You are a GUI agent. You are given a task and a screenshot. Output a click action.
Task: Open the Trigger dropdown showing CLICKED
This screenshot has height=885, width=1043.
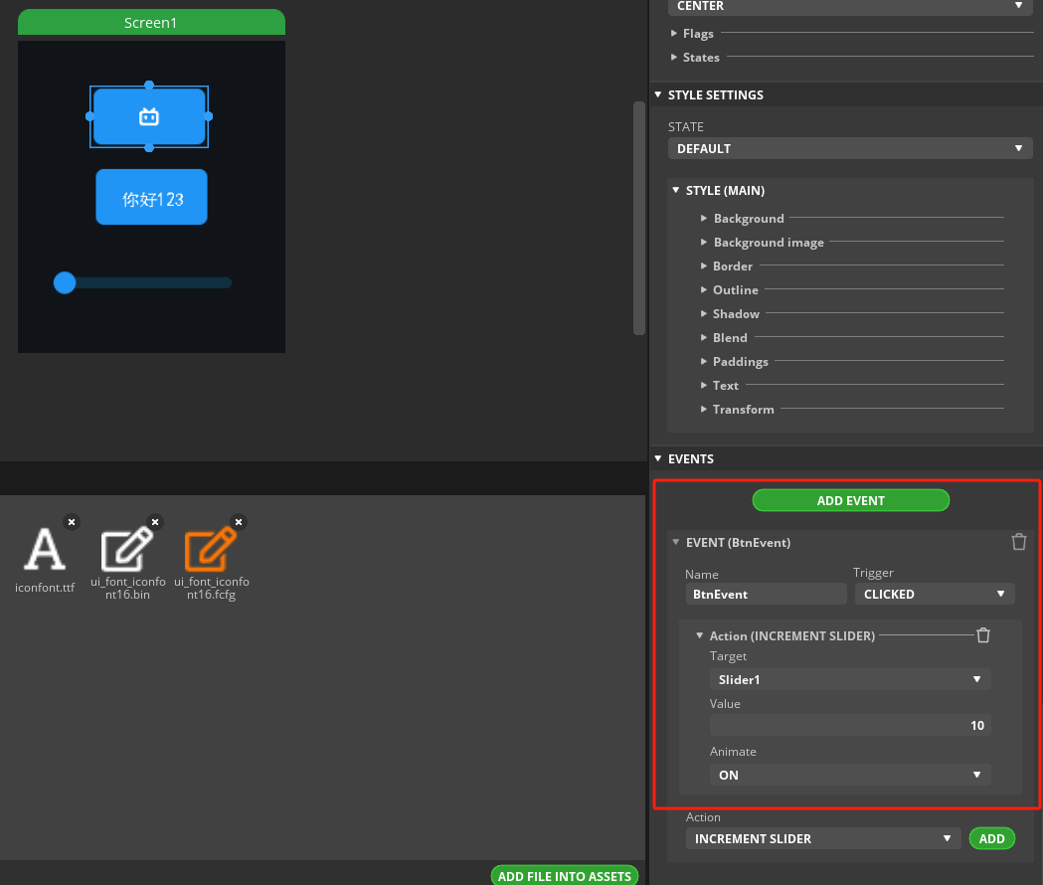click(934, 594)
